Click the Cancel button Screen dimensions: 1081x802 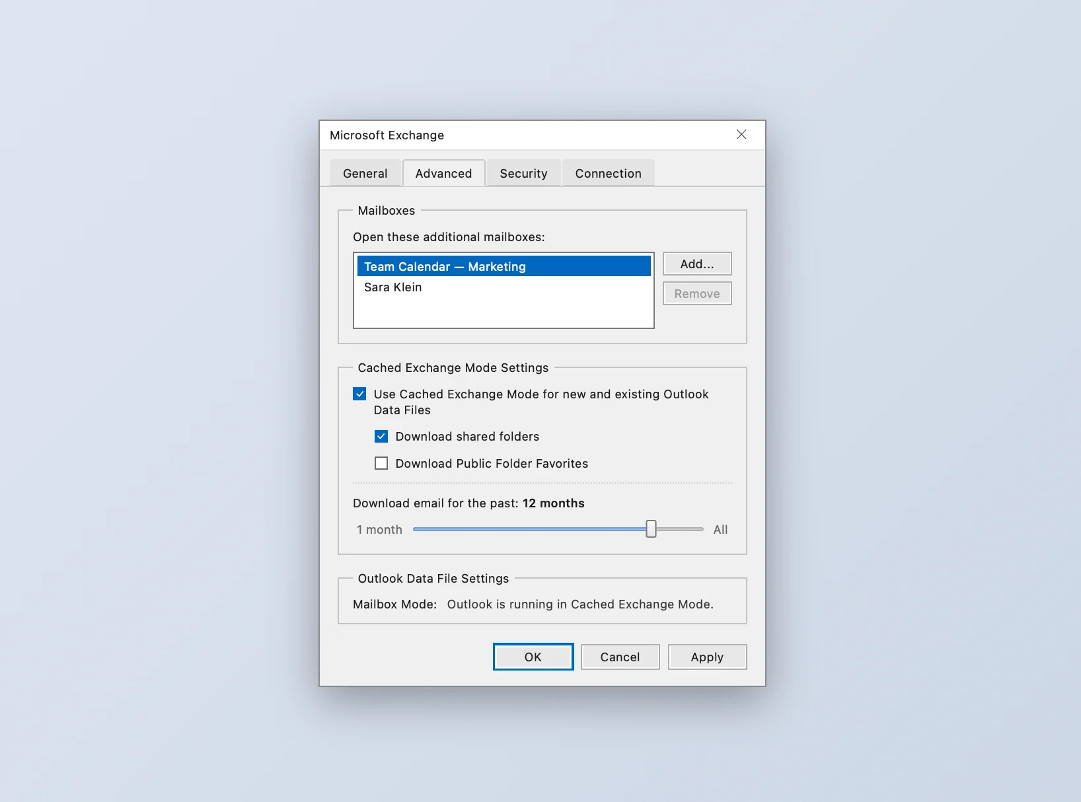tap(620, 657)
